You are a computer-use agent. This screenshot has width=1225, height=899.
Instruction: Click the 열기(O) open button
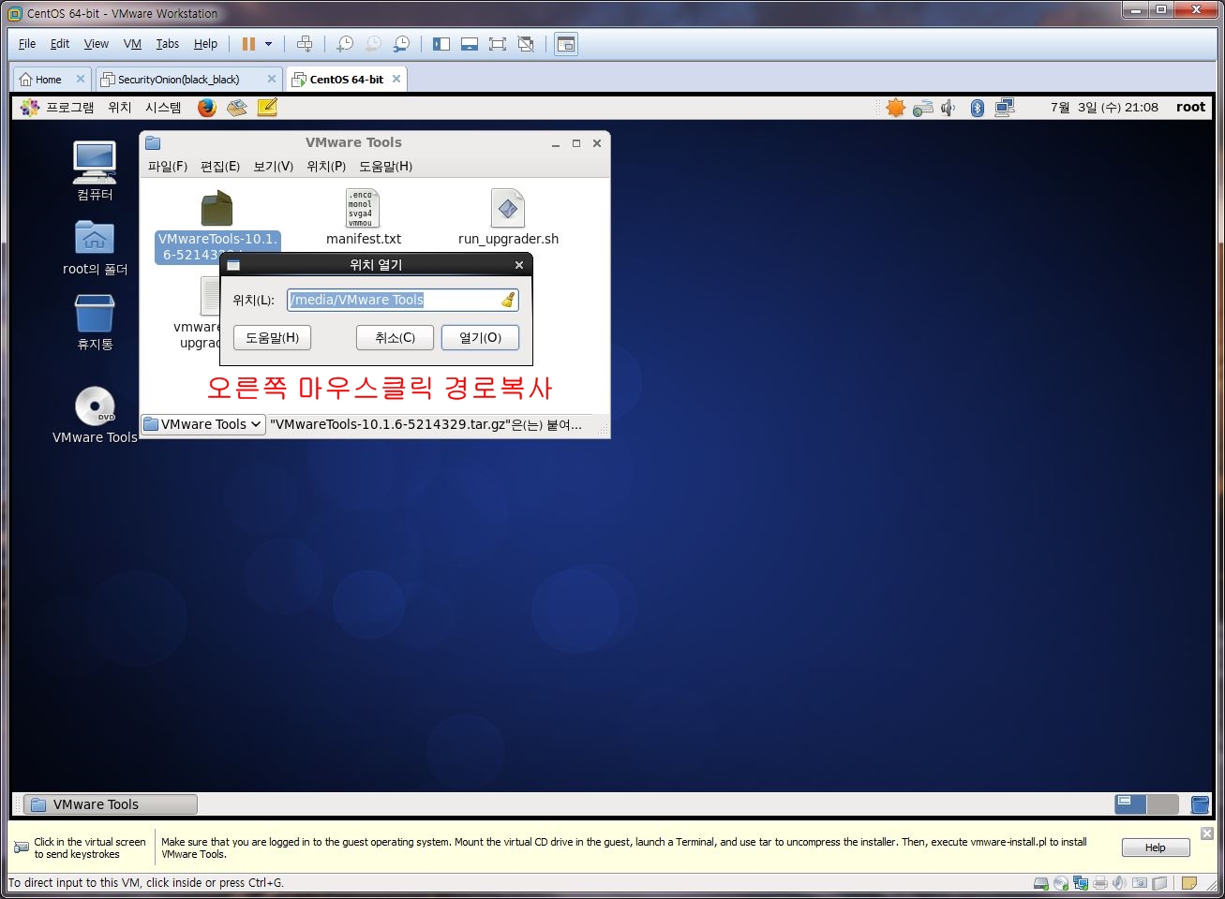[480, 338]
